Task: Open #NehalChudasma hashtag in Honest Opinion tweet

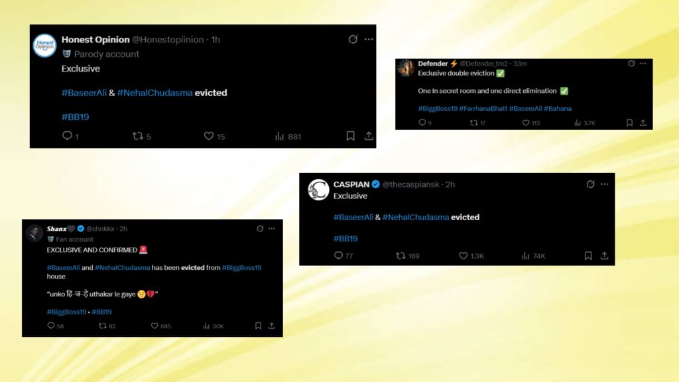Action: tap(154, 93)
